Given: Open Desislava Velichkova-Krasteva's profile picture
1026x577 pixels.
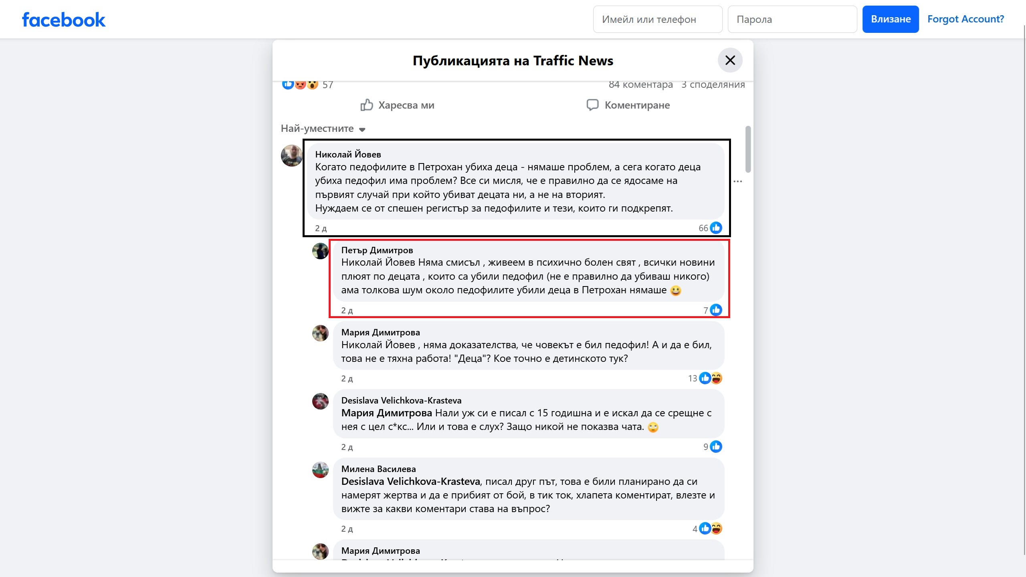Looking at the screenshot, I should coord(320,401).
